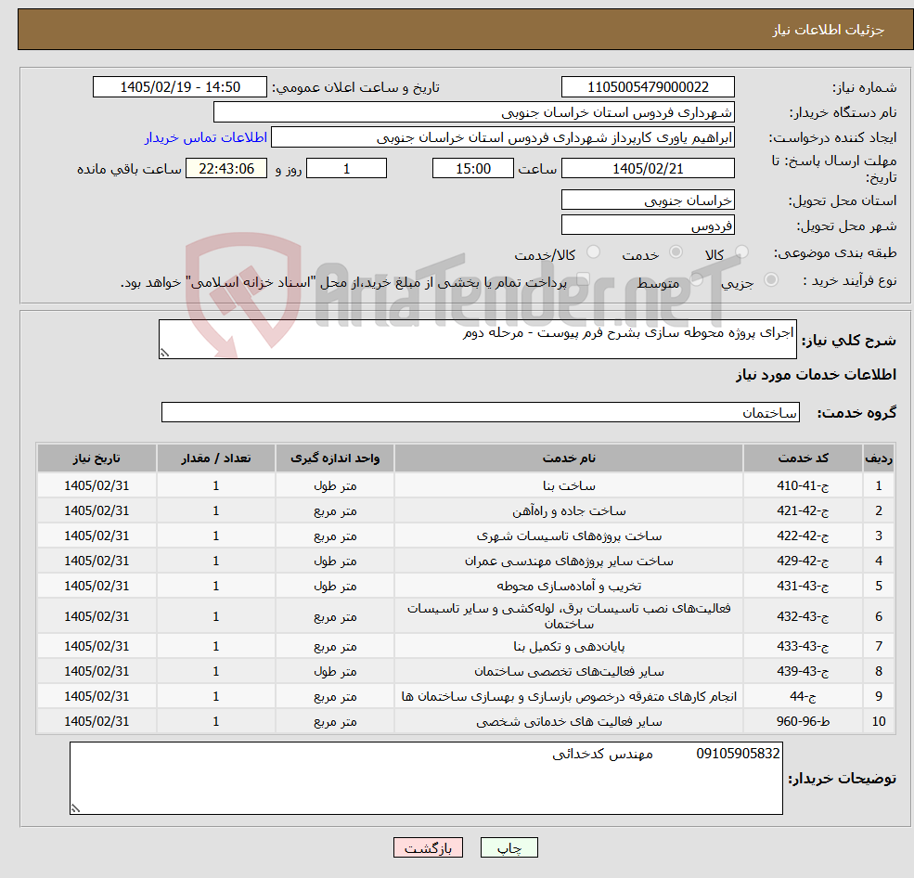Click the تاریخ نیاز column header
Image resolution: width=914 pixels, height=878 pixels.
pos(97,458)
